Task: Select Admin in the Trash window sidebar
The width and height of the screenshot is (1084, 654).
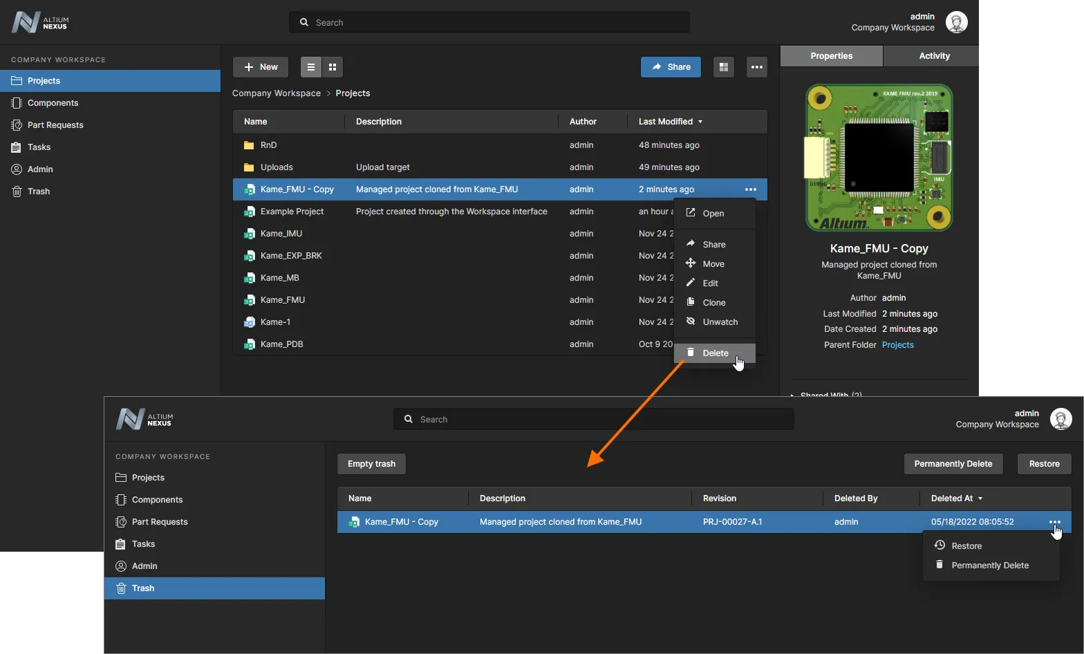Action: coord(214,566)
